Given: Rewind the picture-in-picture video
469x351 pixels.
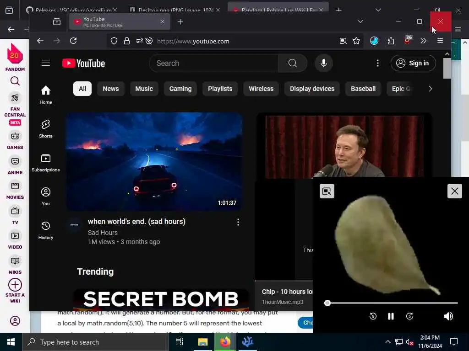Looking at the screenshot, I should [x=373, y=316].
